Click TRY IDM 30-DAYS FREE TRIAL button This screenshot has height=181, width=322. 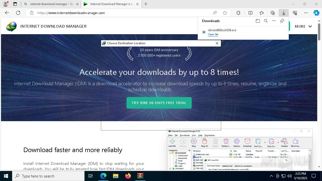pos(159,103)
